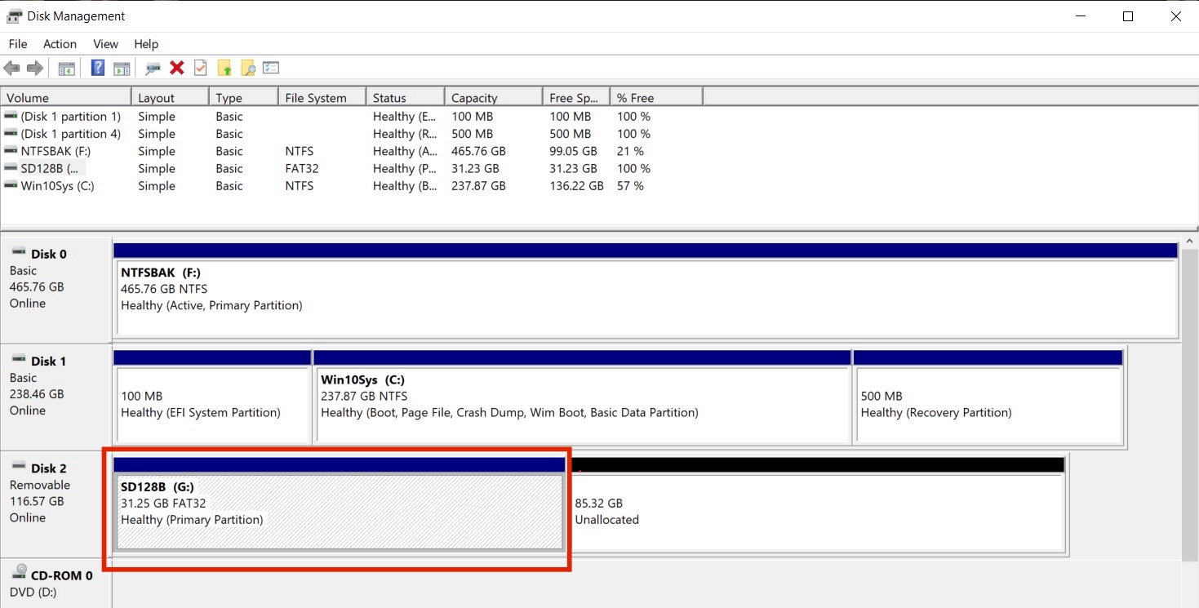Image resolution: width=1199 pixels, height=608 pixels.
Task: Show the Action pane via its toolbar icon
Action: pyautogui.click(x=122, y=68)
